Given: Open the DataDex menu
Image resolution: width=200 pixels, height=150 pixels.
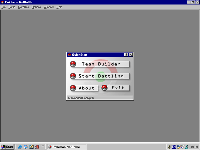Looking at the screenshot, I should click(23, 7).
